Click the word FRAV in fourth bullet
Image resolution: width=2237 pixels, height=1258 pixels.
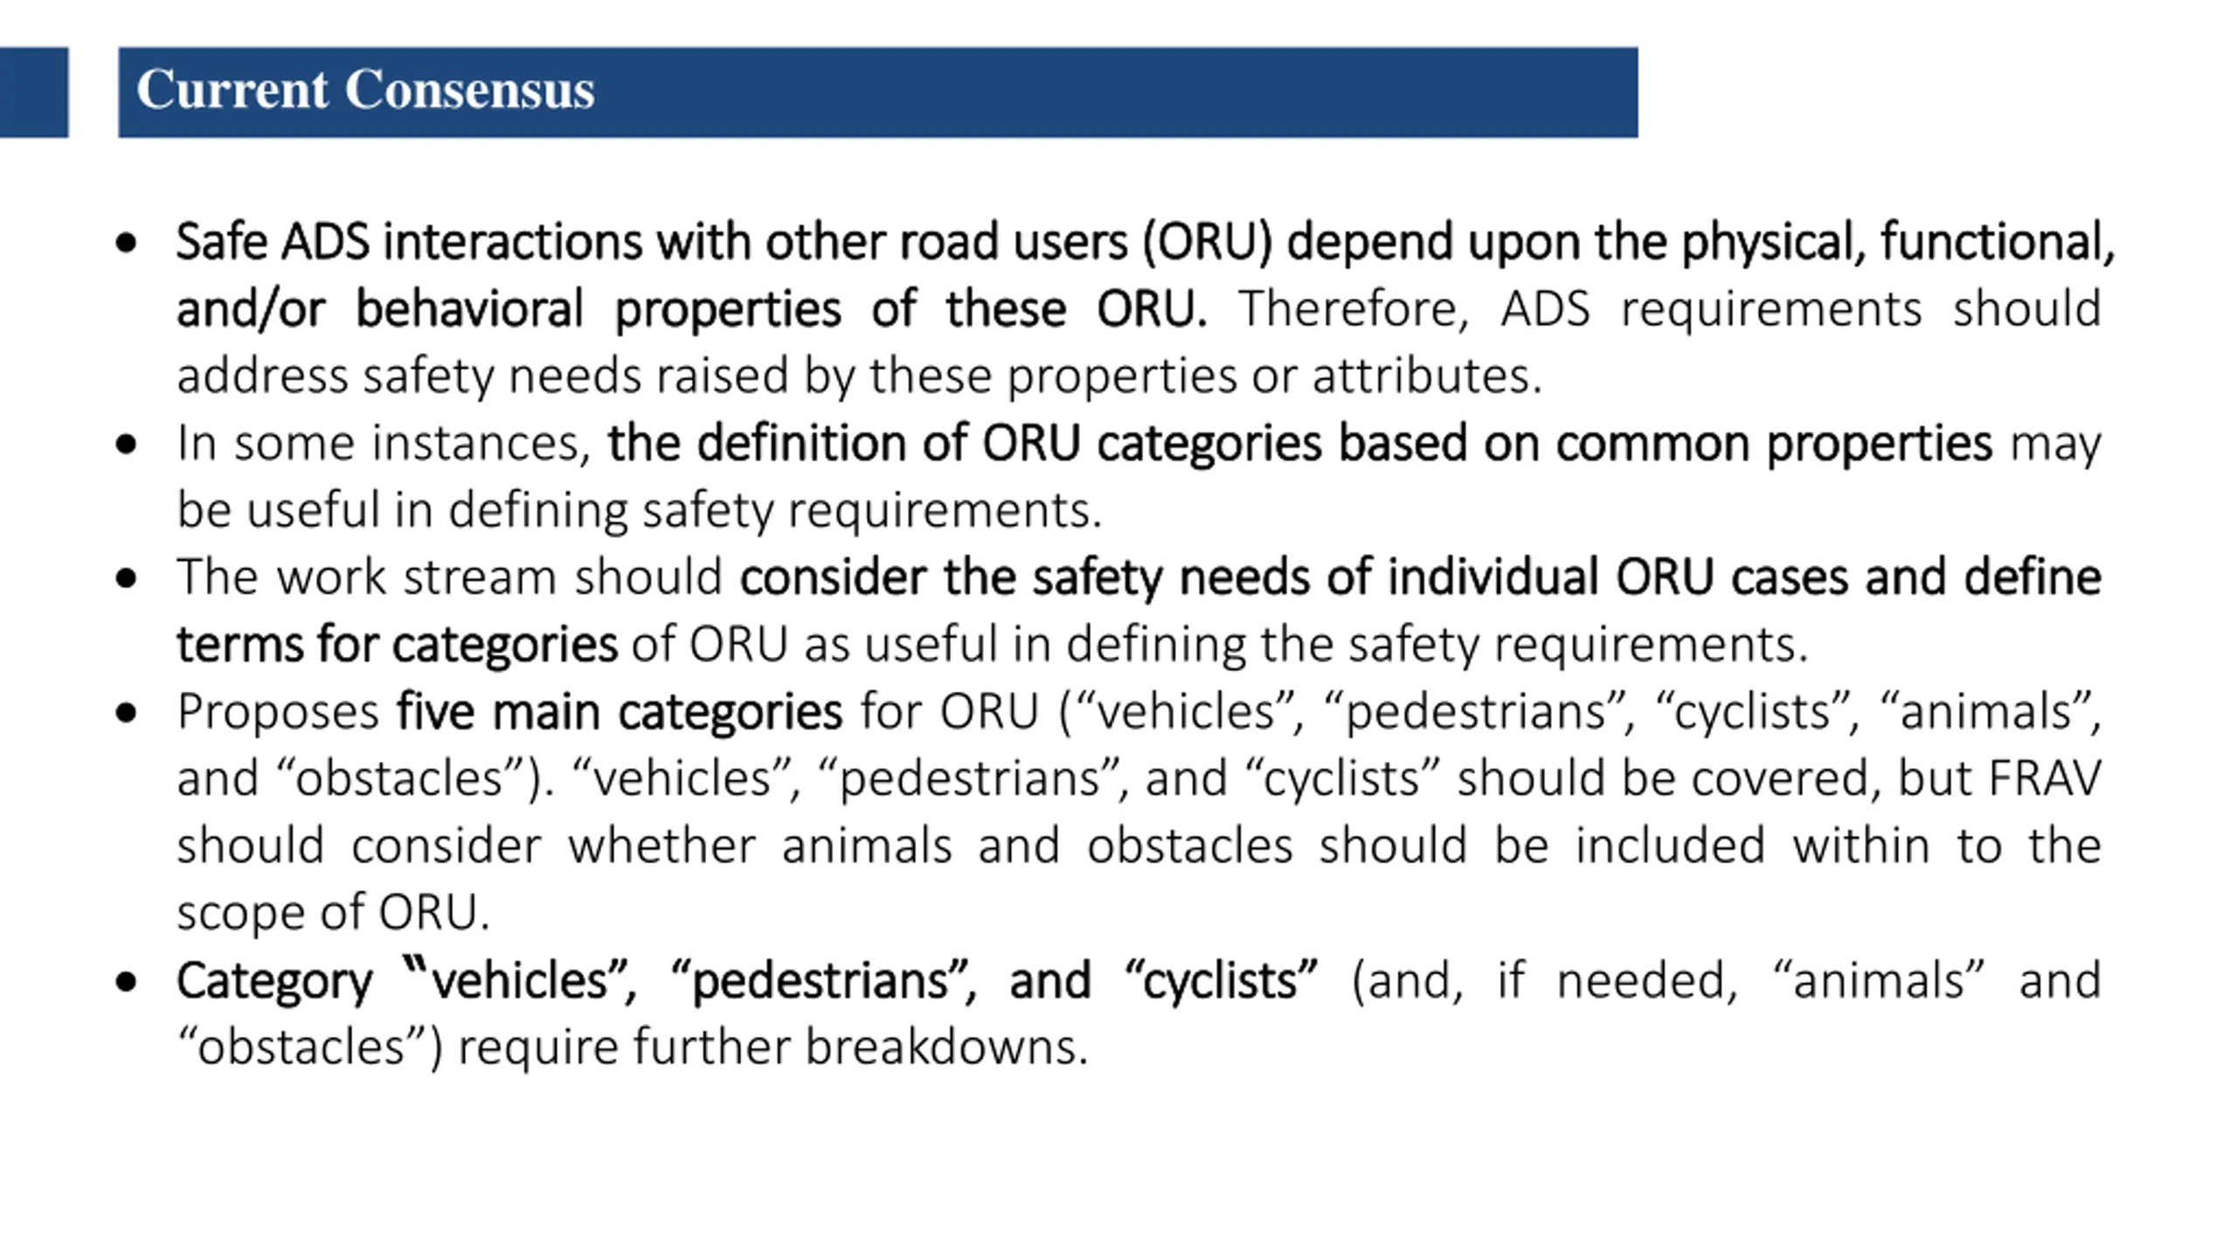coord(2045,778)
